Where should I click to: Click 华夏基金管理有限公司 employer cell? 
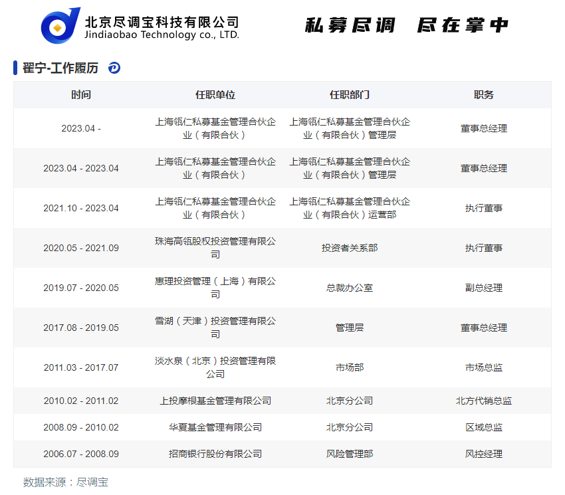(x=215, y=427)
